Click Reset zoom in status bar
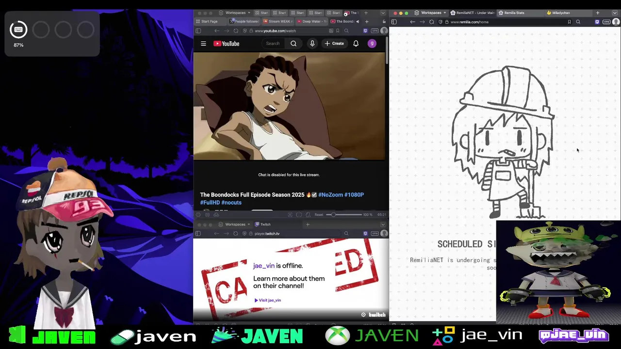621x349 pixels. tap(319, 215)
